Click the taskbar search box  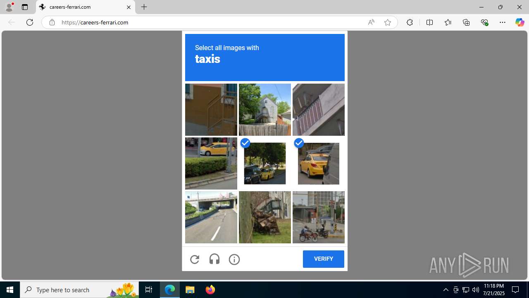point(79,290)
